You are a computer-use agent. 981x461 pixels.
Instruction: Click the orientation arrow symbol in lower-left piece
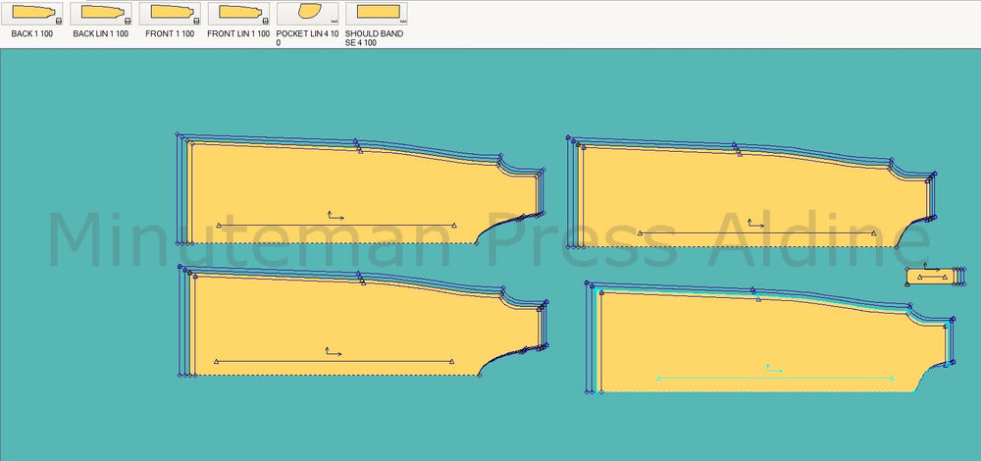334,351
